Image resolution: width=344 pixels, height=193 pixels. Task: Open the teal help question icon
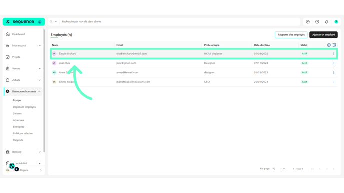[336, 22]
